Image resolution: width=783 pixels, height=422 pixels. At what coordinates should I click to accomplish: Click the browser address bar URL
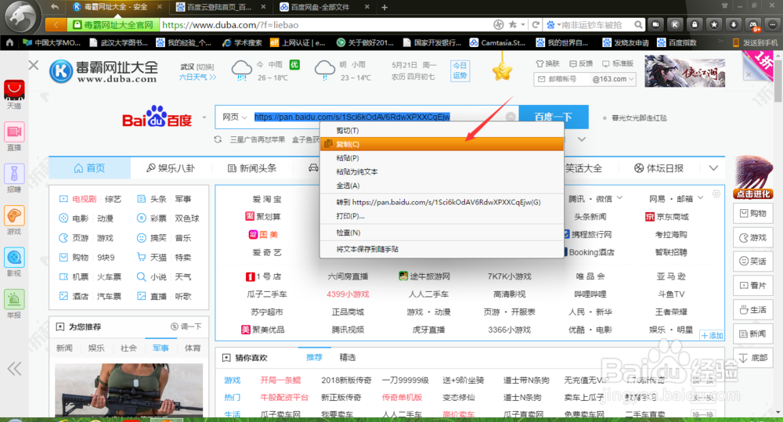[230, 24]
